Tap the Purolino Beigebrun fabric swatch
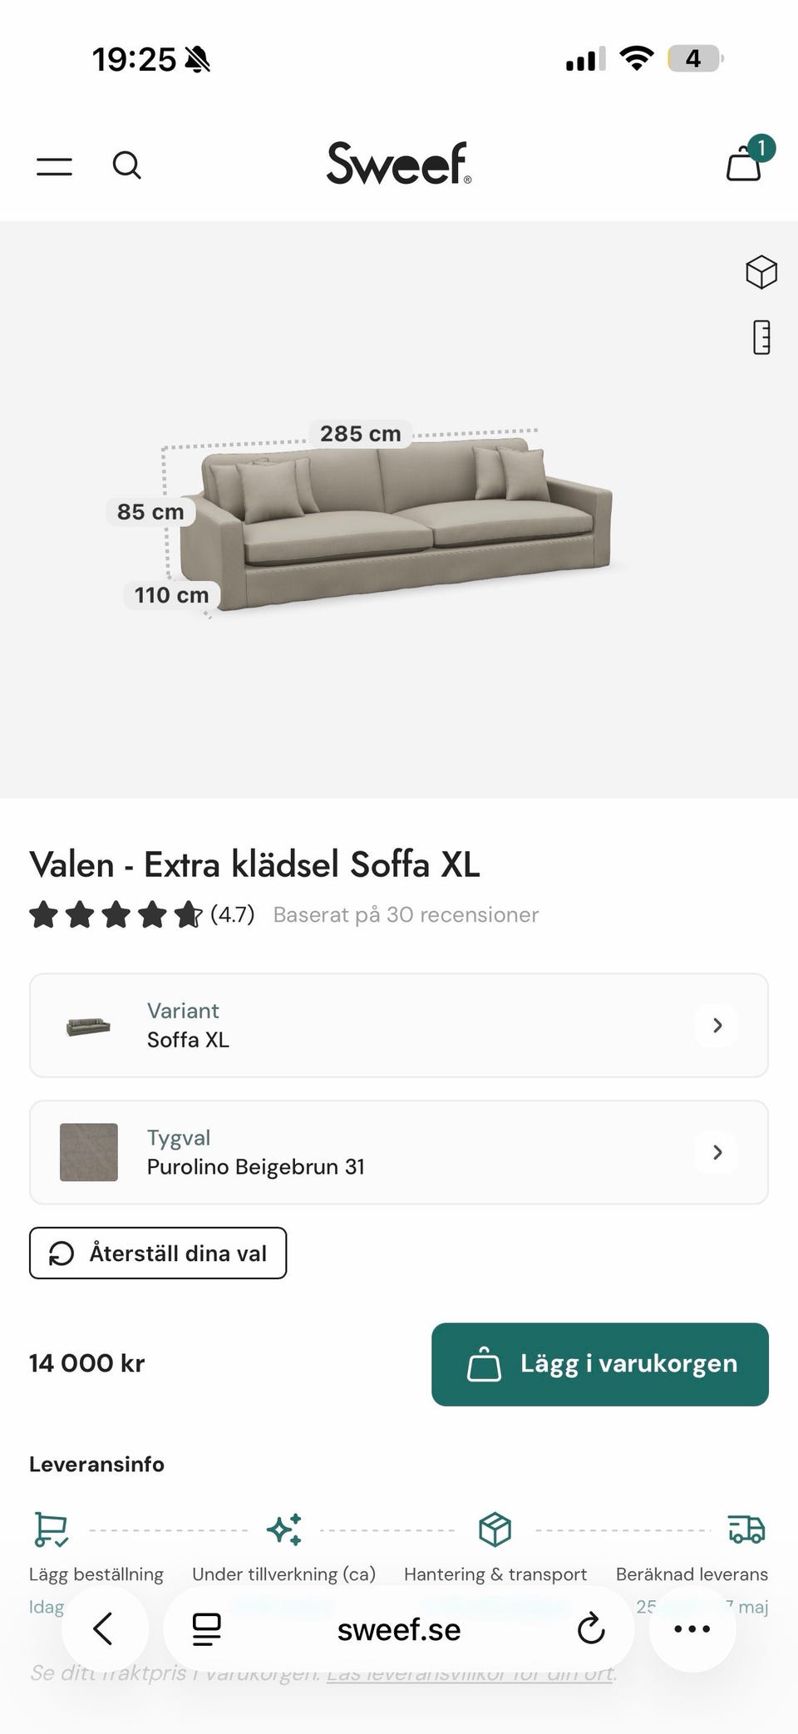 tap(89, 1152)
